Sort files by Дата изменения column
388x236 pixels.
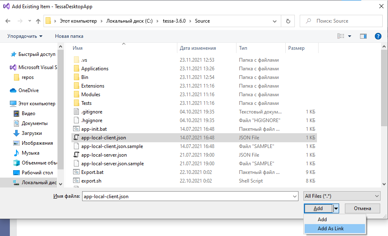[198, 48]
